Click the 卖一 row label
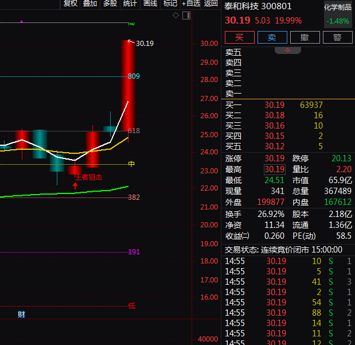355x345 pixels. (x=233, y=94)
